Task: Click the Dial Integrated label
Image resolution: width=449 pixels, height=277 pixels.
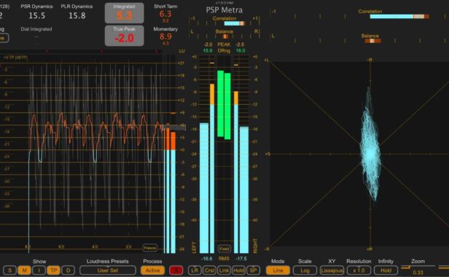Action: coord(36,29)
